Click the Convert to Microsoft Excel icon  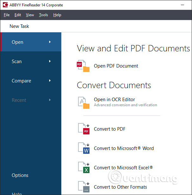click(83, 167)
